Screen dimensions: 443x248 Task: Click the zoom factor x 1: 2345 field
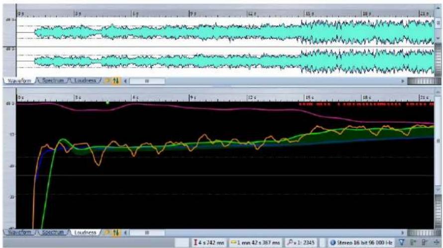(301, 243)
